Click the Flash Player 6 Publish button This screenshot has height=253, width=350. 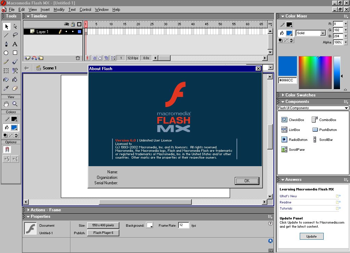tap(103, 233)
